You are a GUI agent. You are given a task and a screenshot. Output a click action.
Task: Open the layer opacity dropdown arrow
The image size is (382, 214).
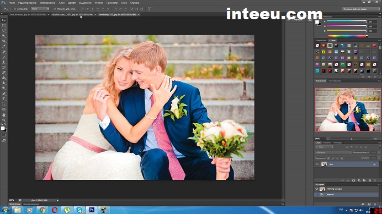(379, 152)
